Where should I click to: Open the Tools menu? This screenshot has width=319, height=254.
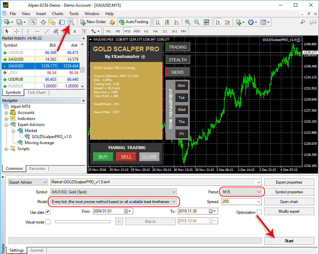pos(74,14)
